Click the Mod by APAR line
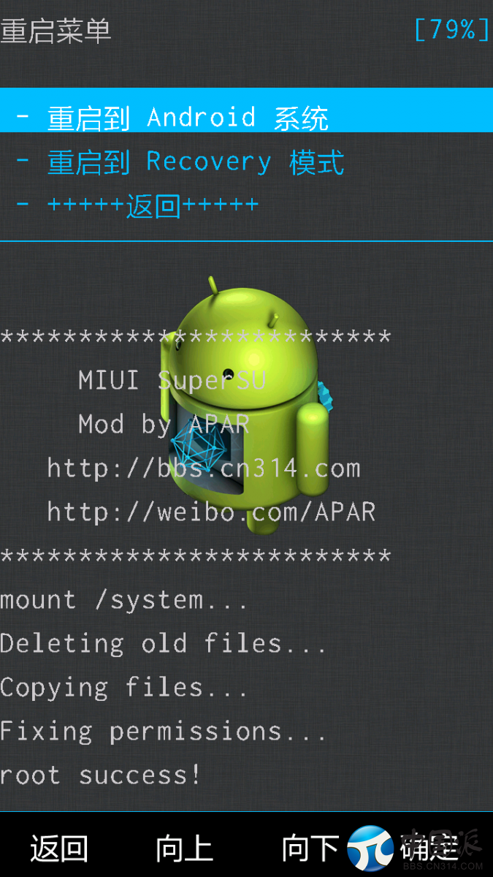Viewport: 493px width, 877px height. pyautogui.click(x=164, y=424)
